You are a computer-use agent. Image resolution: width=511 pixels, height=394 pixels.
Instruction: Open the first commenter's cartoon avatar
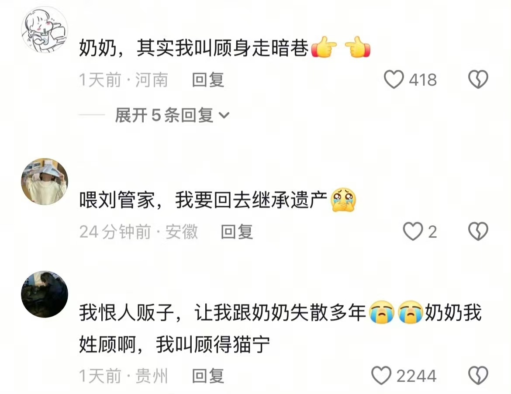pos(45,30)
